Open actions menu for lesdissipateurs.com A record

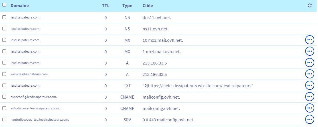(309, 63)
